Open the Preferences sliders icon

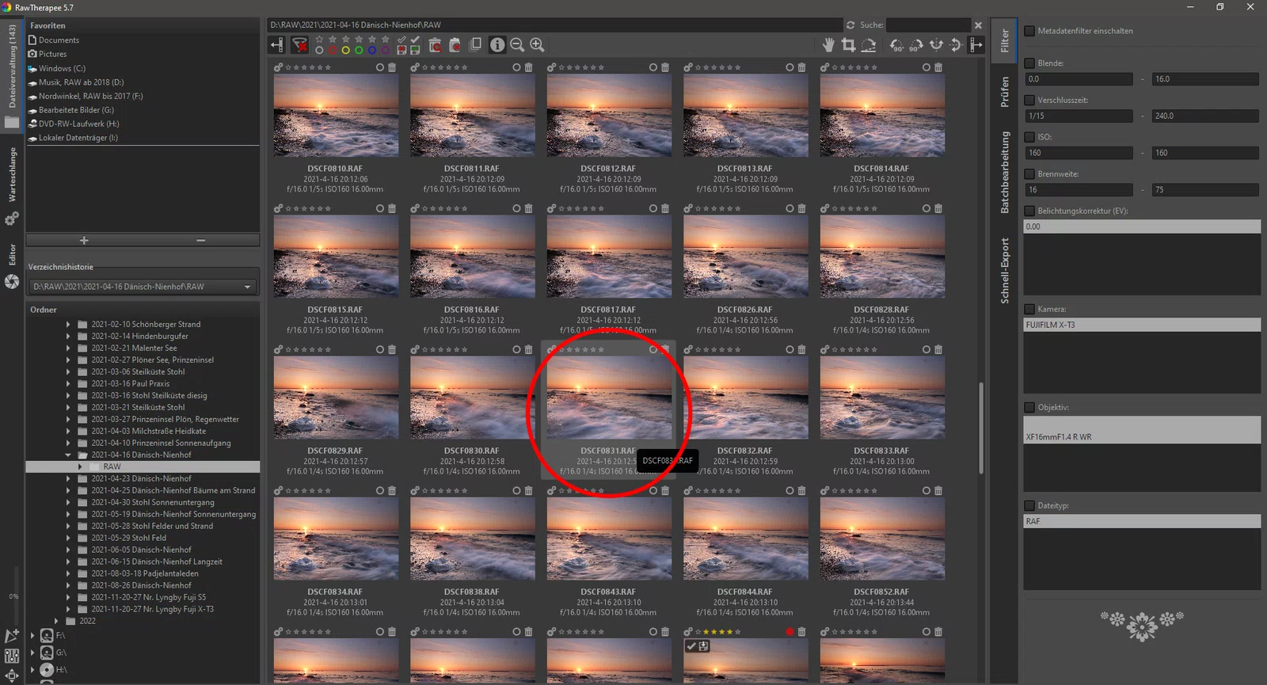click(x=12, y=656)
